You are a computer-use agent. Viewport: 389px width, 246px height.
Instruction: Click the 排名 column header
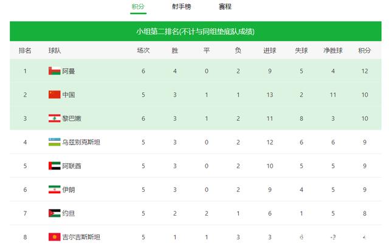click(x=26, y=50)
